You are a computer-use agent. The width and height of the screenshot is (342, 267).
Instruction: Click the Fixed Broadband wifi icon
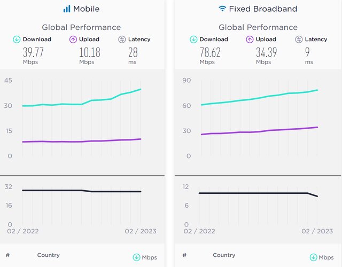222,9
